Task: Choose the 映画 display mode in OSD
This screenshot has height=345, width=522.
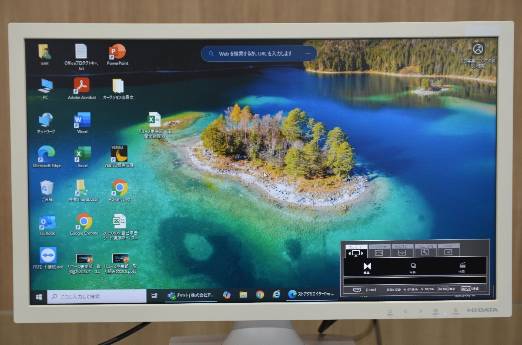Action: 462,267
